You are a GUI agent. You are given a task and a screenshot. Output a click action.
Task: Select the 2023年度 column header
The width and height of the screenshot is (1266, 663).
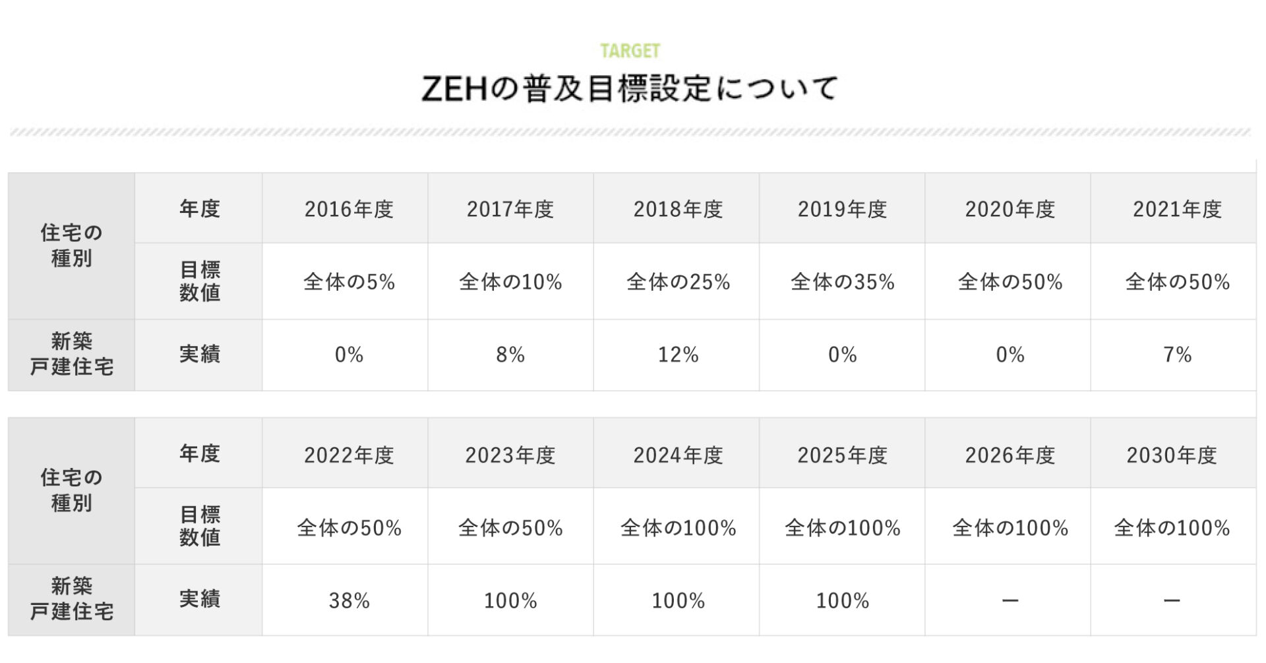click(x=510, y=455)
